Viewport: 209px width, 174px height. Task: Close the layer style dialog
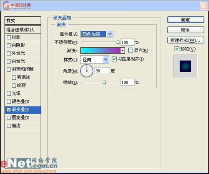pyautogui.click(x=204, y=6)
